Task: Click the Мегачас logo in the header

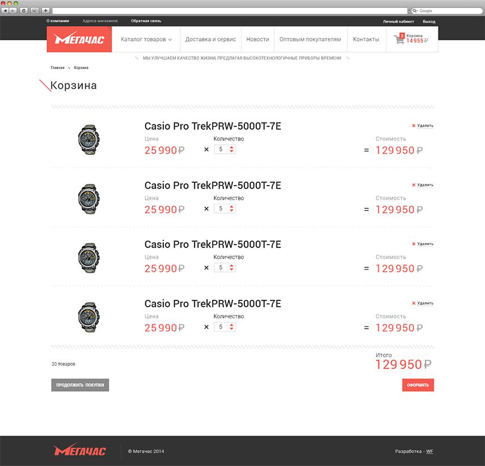Action: point(79,39)
